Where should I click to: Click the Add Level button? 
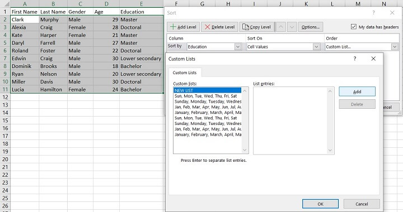click(x=183, y=27)
